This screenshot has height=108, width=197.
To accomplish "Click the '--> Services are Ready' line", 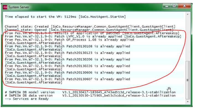I will tap(27, 99).
